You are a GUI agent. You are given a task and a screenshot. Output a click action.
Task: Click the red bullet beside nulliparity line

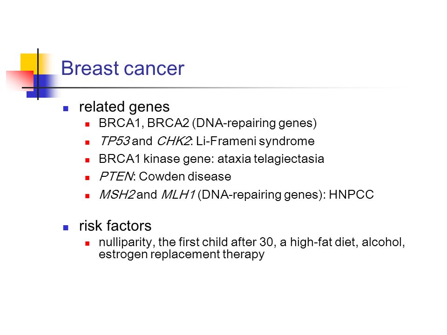[87, 243]
